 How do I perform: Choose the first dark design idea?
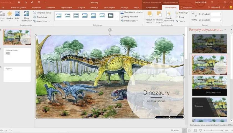point(209,44)
